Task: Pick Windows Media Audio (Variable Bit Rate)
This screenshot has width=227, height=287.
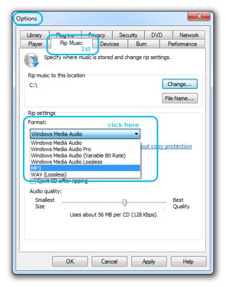Action: [85, 156]
